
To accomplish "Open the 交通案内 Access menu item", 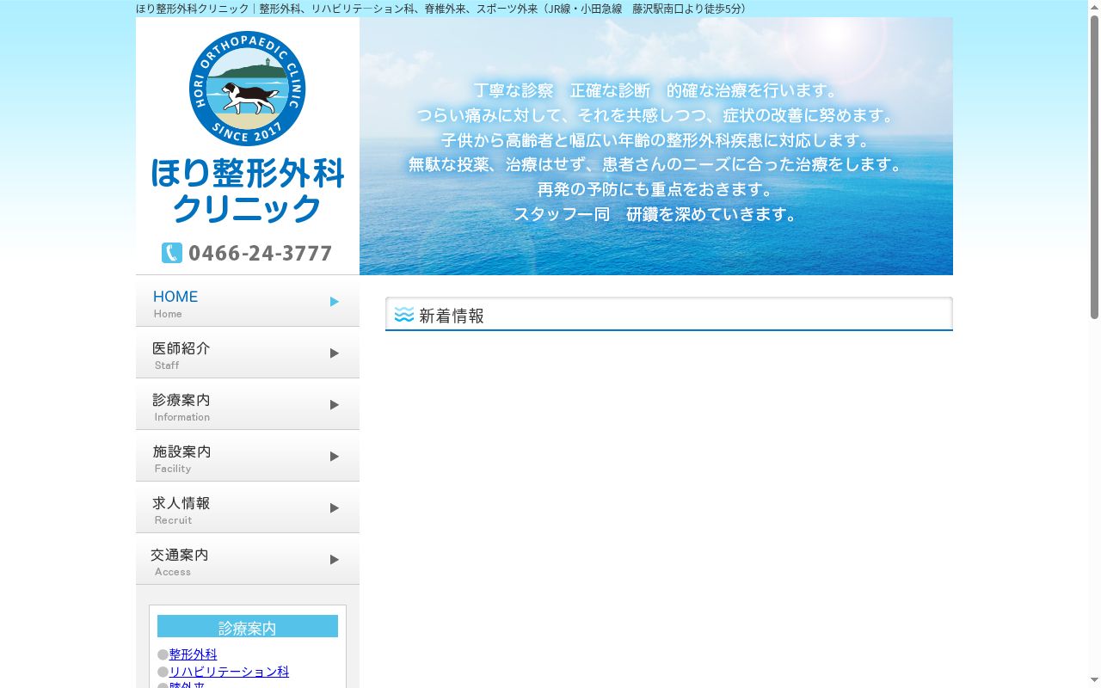I will pyautogui.click(x=248, y=559).
